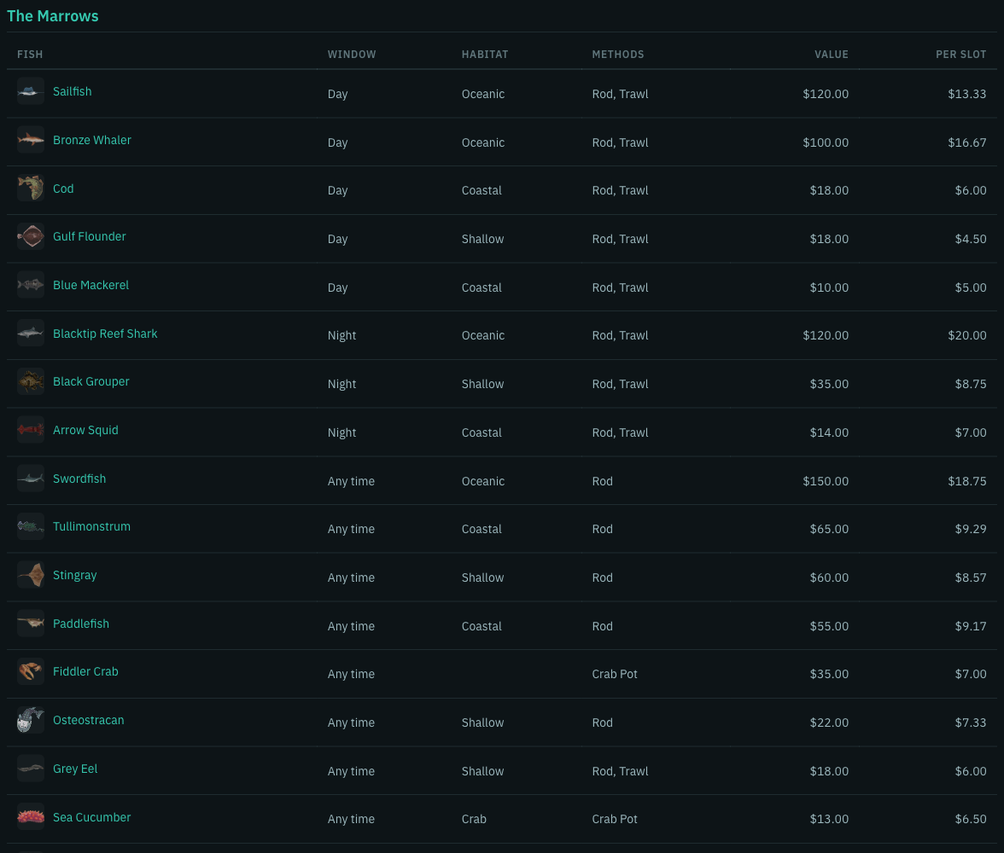Click Grey Eel methods Rod, Trawl
The width and height of the screenshot is (1004, 853).
[x=620, y=771]
